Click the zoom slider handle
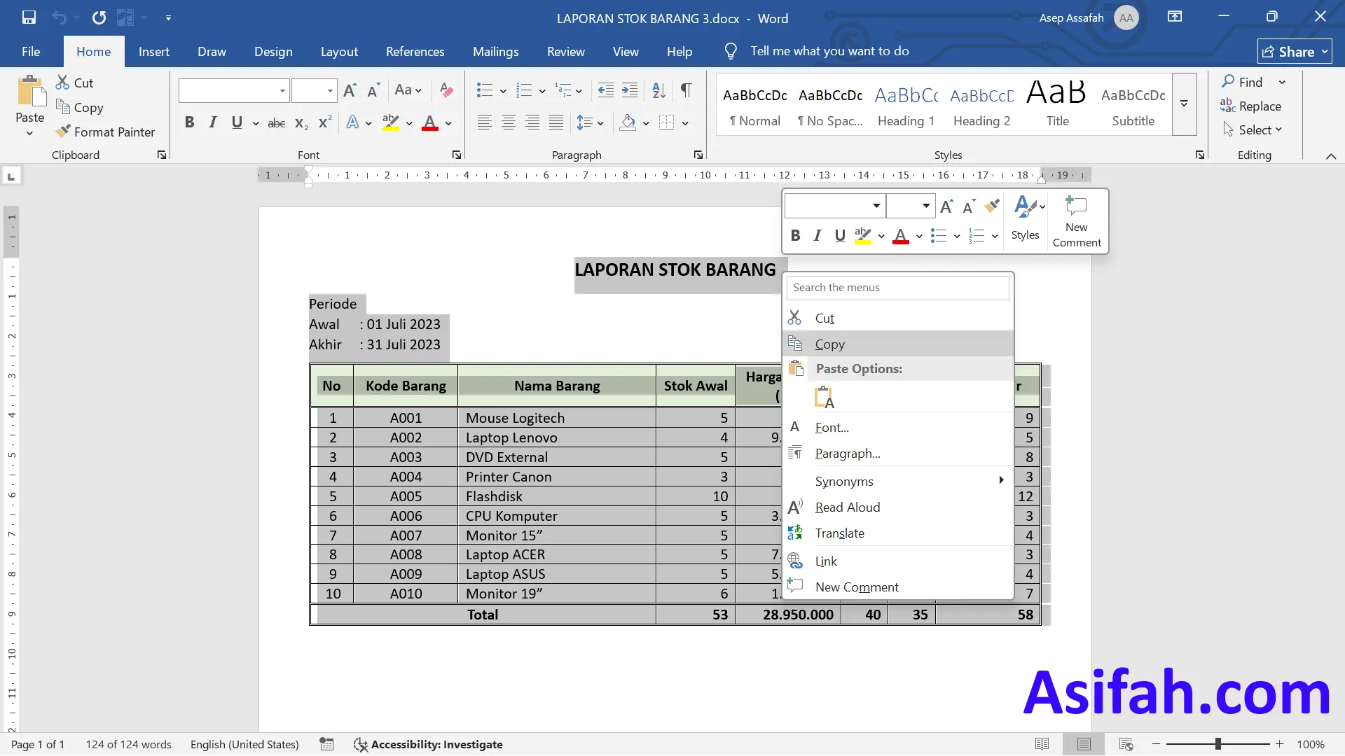This screenshot has height=756, width=1345. point(1218,743)
